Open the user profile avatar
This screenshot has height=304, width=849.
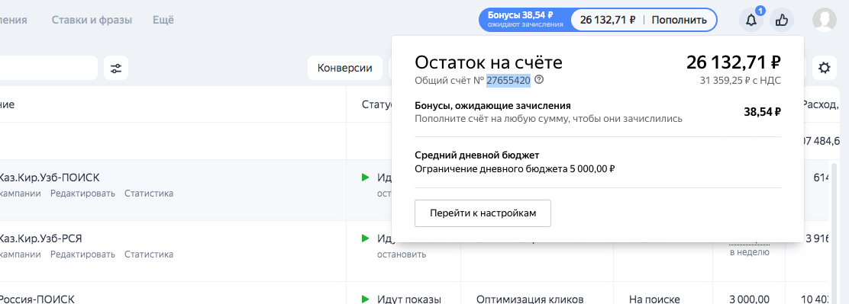coord(825,20)
